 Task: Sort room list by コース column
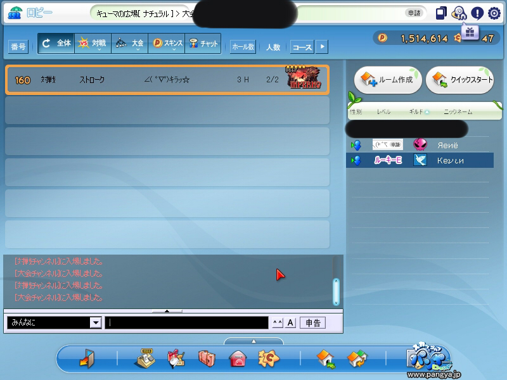pos(302,47)
